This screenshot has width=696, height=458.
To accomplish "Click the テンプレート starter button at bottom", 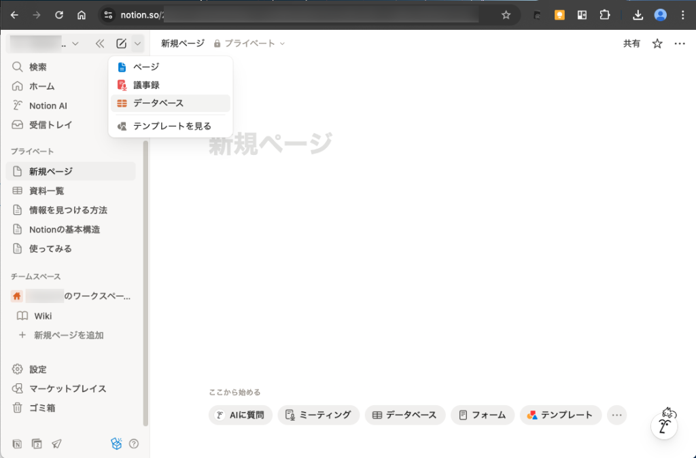I will tap(561, 415).
